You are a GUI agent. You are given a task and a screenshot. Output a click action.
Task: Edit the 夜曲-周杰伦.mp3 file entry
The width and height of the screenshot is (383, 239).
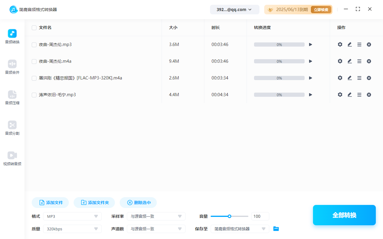(349, 45)
